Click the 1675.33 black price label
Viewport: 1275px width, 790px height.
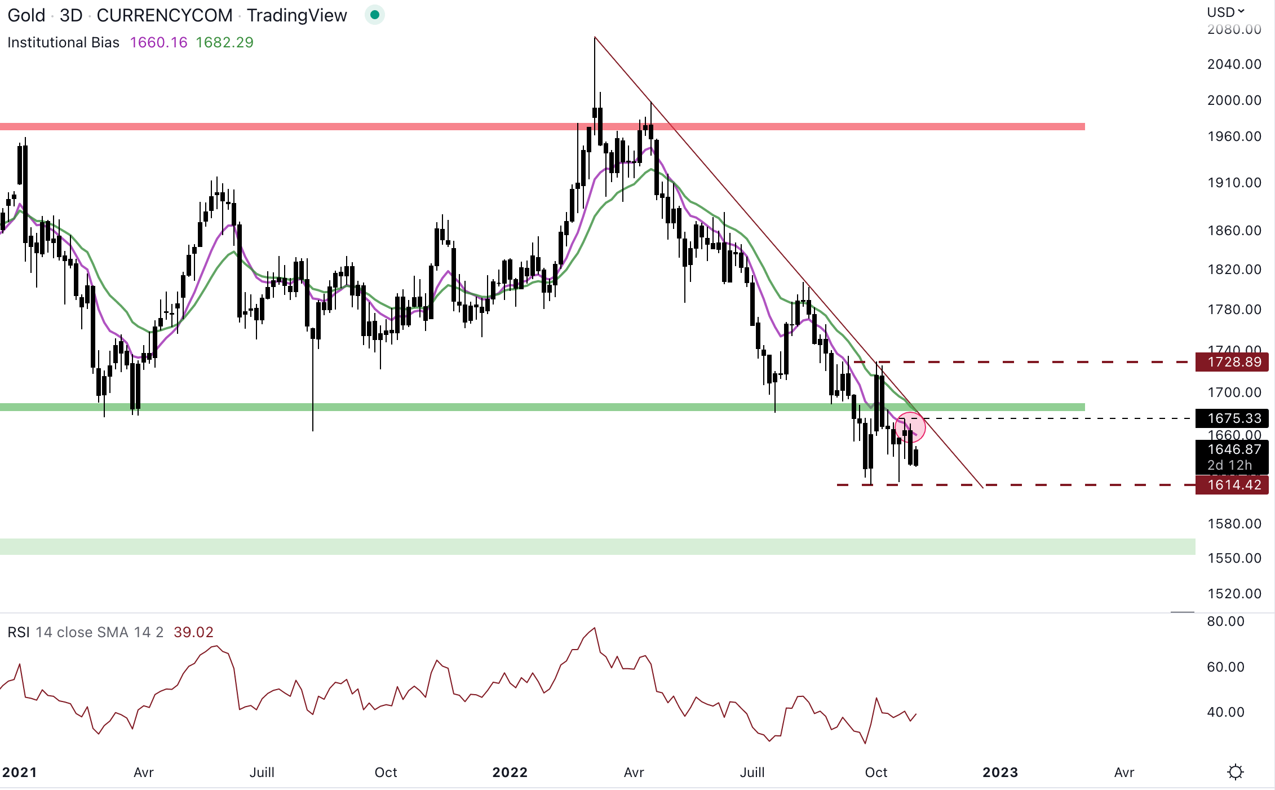1232,418
